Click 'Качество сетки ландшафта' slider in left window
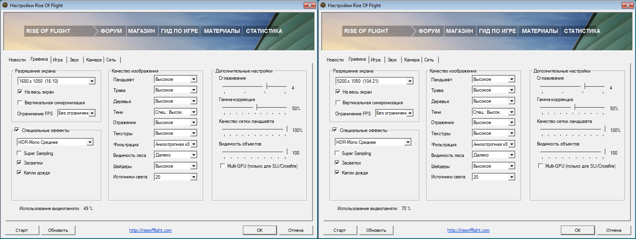 (254, 129)
